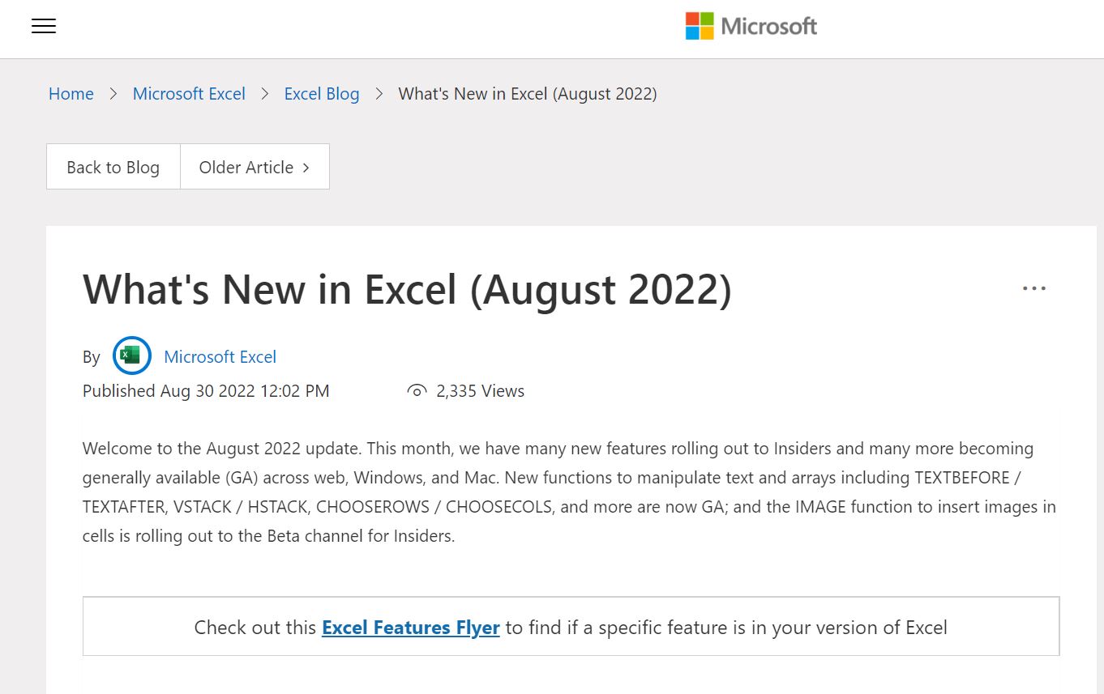Click the Back to Blog button

113,167
